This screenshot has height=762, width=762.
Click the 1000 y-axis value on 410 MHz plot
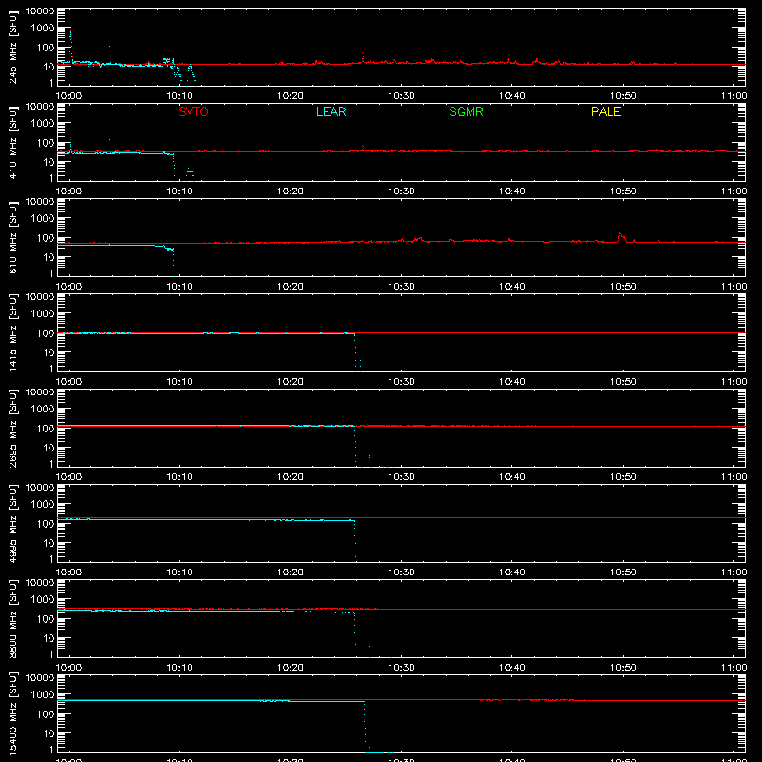(43, 124)
